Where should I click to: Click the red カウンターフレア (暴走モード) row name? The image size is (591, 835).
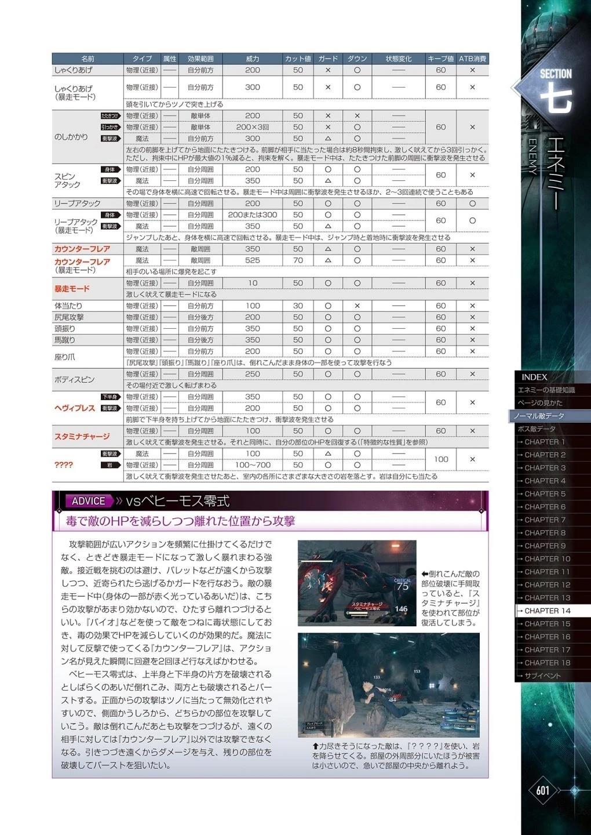tap(82, 262)
